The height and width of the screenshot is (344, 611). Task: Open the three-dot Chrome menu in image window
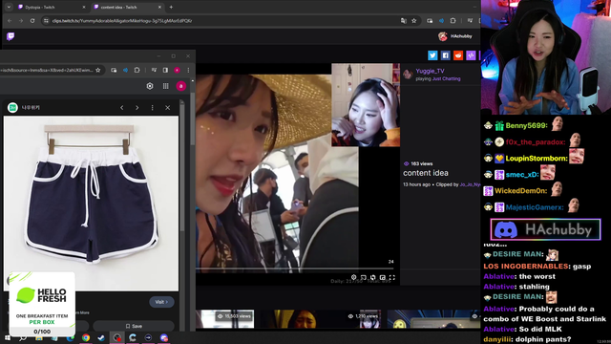[188, 70]
